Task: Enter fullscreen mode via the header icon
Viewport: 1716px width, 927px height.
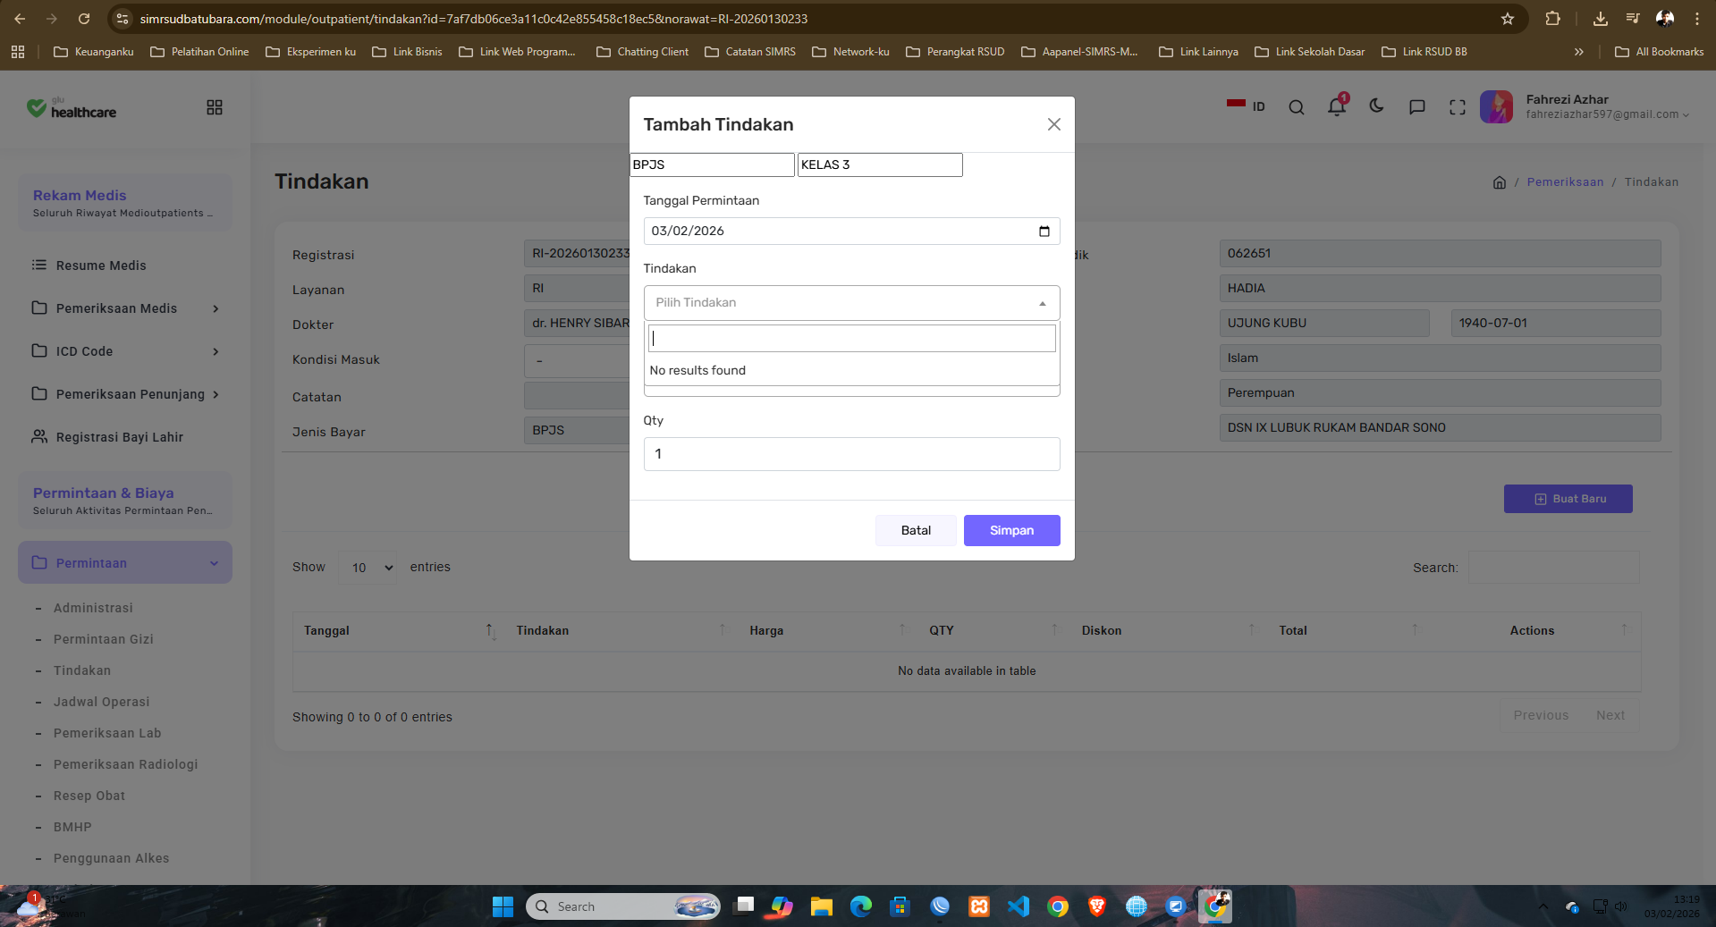Action: tap(1457, 107)
